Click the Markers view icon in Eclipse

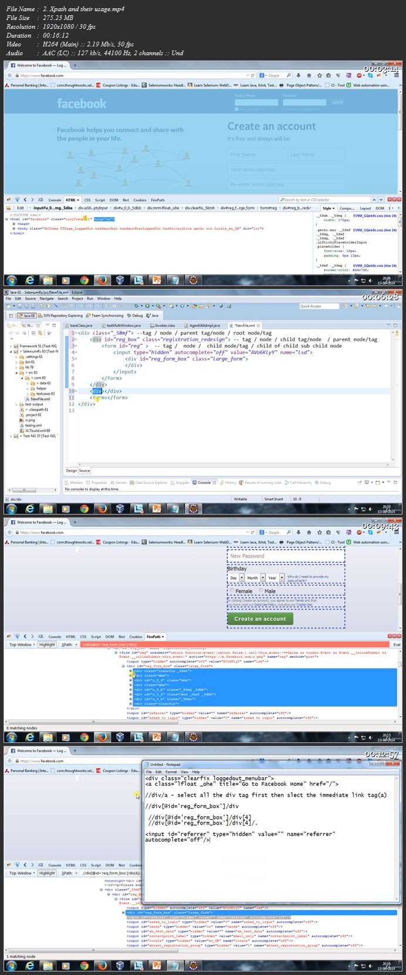click(x=67, y=483)
